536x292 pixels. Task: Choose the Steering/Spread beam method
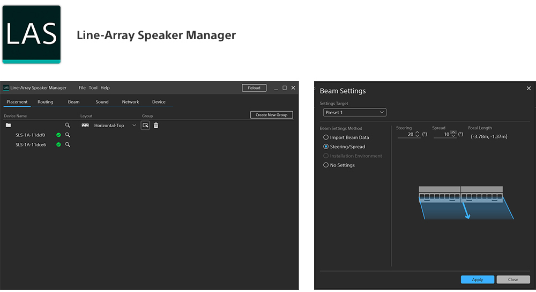(326, 147)
